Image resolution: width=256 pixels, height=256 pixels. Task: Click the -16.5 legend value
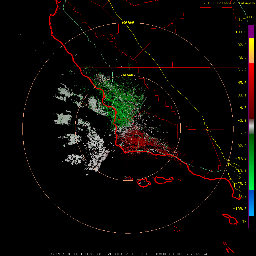(241, 133)
